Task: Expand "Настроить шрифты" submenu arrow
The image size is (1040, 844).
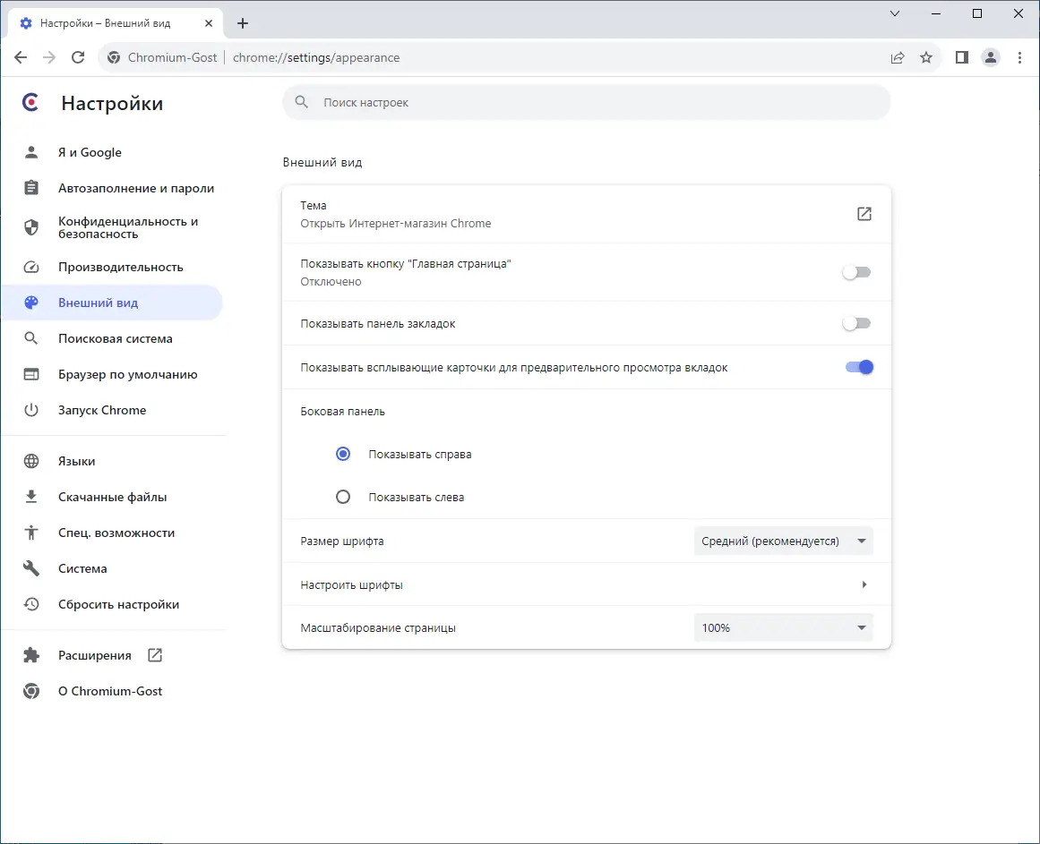Action: pos(864,584)
